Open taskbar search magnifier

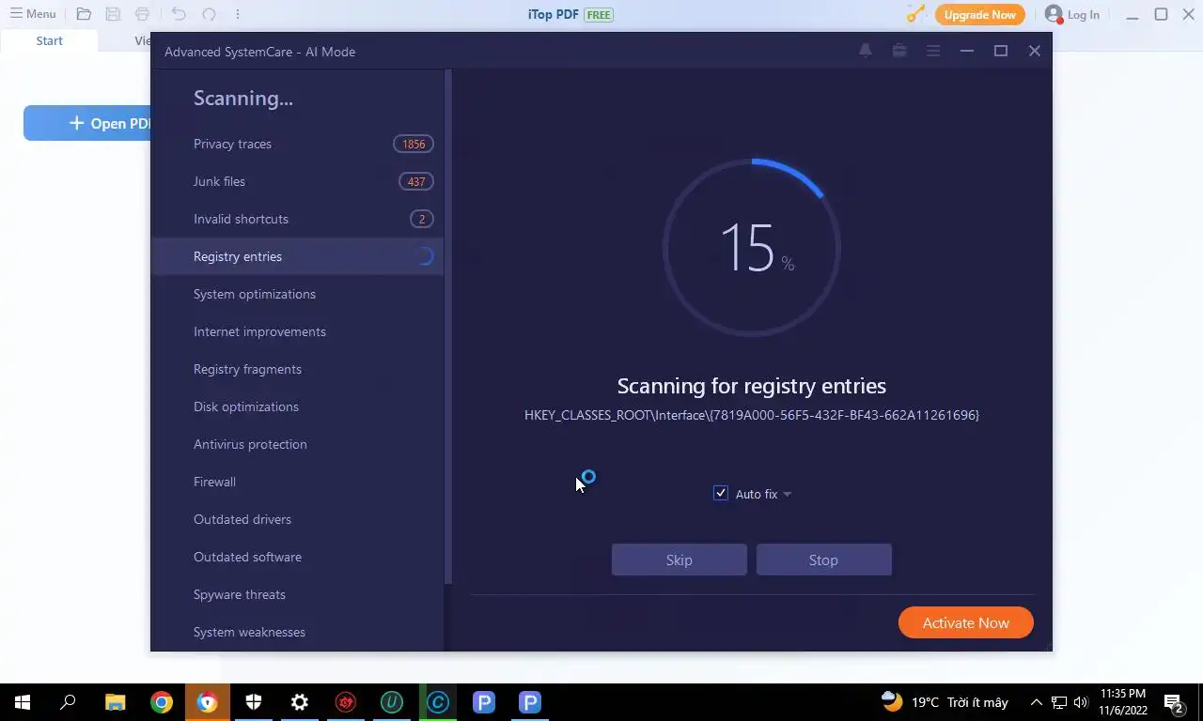(x=69, y=702)
